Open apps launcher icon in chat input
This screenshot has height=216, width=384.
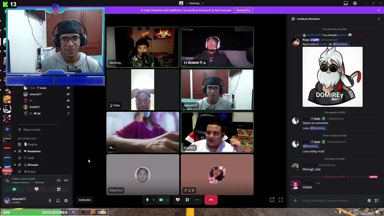click(x=376, y=201)
